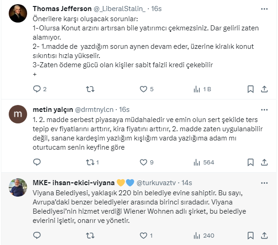Reply to Thomas Jefferson's tweet
This screenshot has height=245, width=278.
pyautogui.click(x=37, y=89)
